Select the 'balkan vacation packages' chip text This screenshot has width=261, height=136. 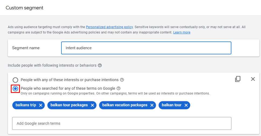coord(125,105)
